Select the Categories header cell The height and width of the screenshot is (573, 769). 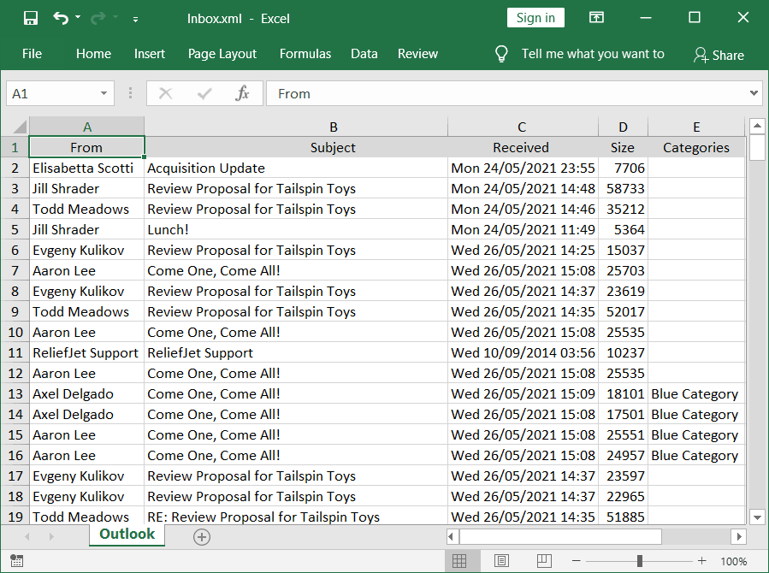[x=696, y=148]
